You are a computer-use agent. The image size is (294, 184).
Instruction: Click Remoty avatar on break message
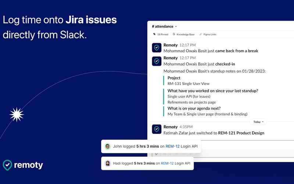157,48
